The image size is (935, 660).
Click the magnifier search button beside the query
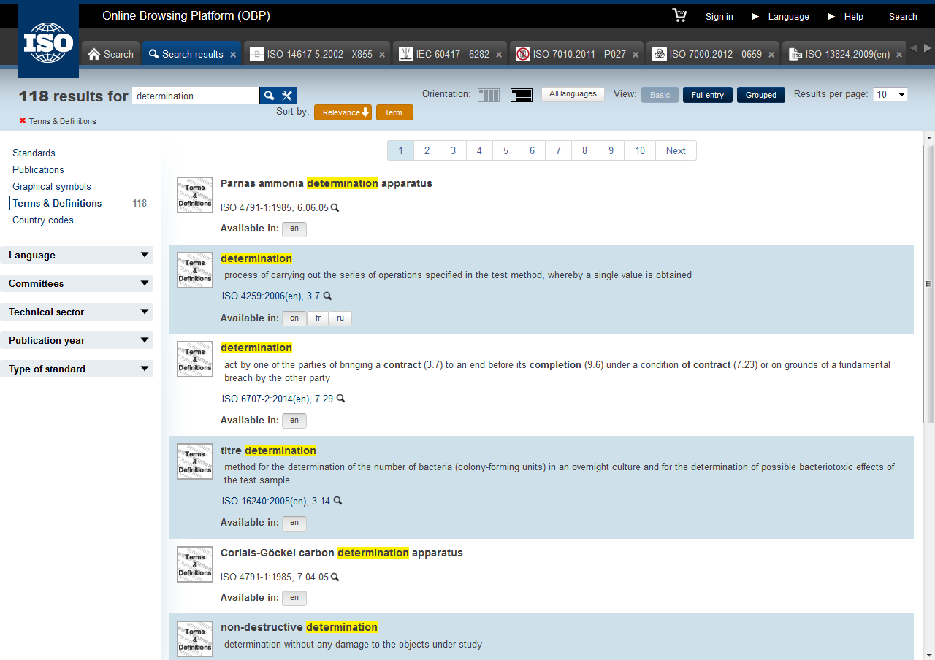coord(269,96)
